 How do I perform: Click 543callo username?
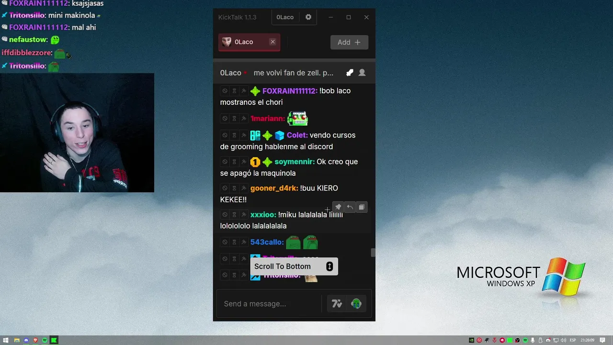[267, 242]
